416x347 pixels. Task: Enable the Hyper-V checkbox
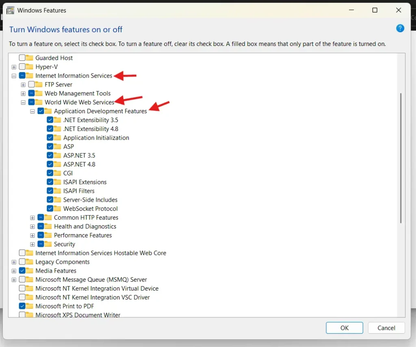[x=22, y=67]
